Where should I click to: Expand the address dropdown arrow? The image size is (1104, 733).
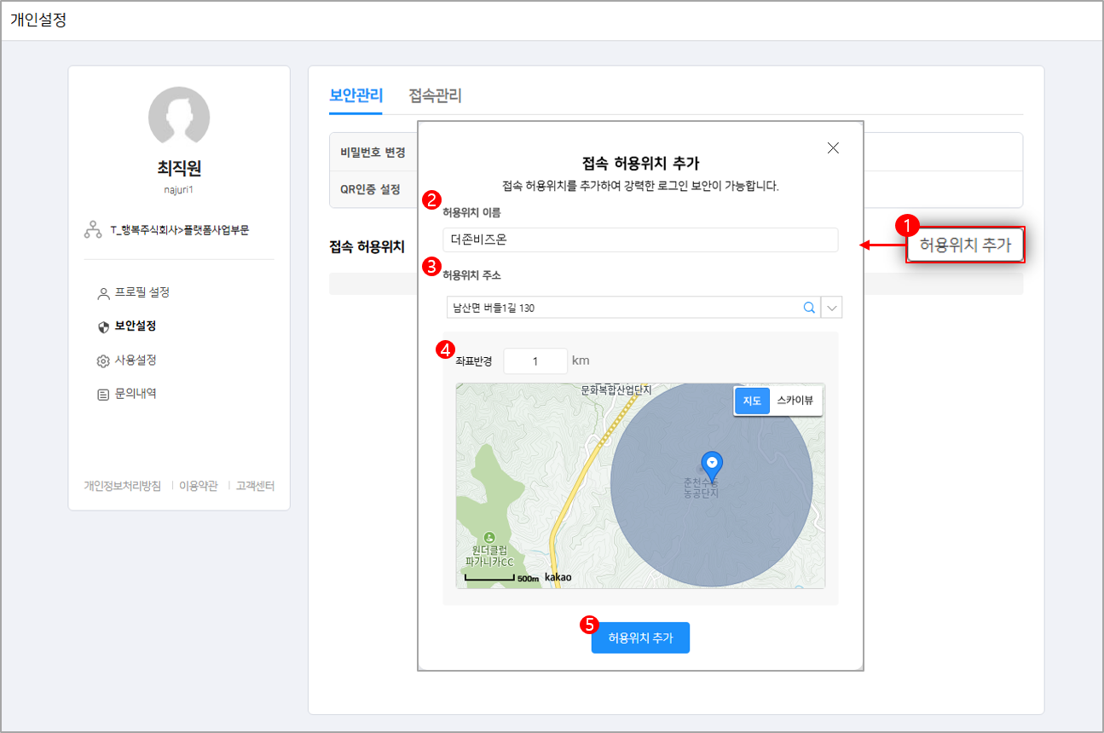[x=831, y=307]
